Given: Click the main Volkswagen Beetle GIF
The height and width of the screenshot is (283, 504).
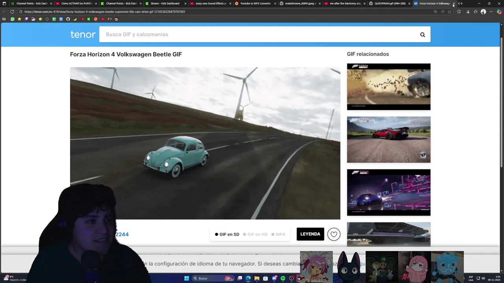Looking at the screenshot, I should point(205,143).
